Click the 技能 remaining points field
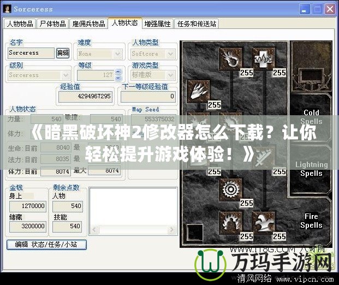Screen dimensions: 339x285 point(67,227)
